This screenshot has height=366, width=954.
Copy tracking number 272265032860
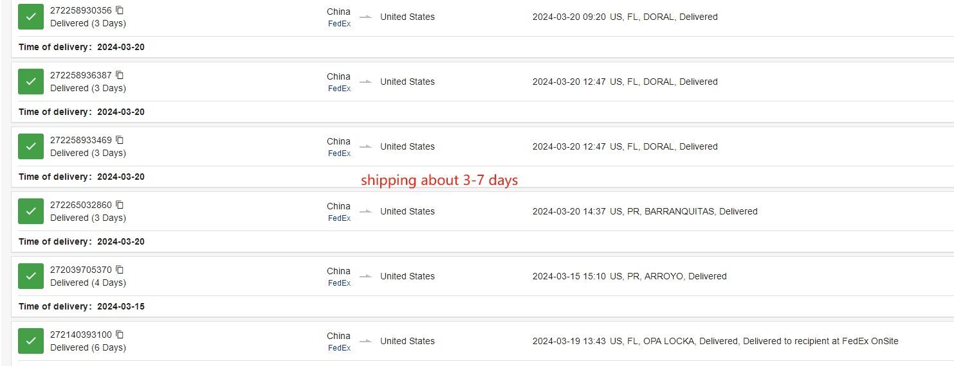click(120, 205)
